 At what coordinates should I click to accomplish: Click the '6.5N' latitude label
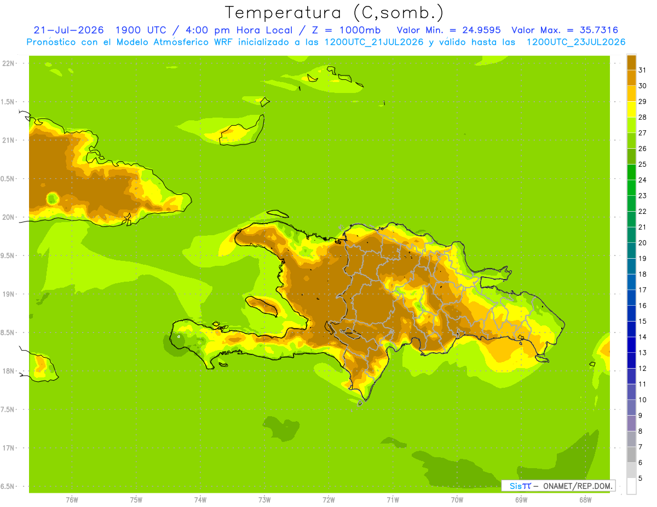tap(8, 486)
